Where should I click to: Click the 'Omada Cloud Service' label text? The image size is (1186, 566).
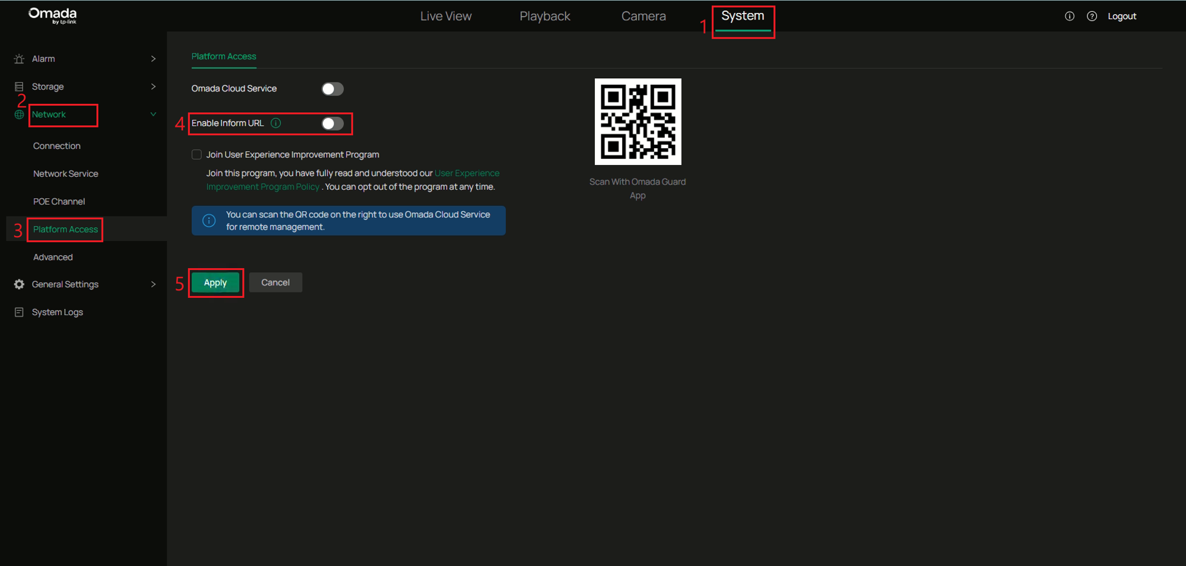coord(234,88)
